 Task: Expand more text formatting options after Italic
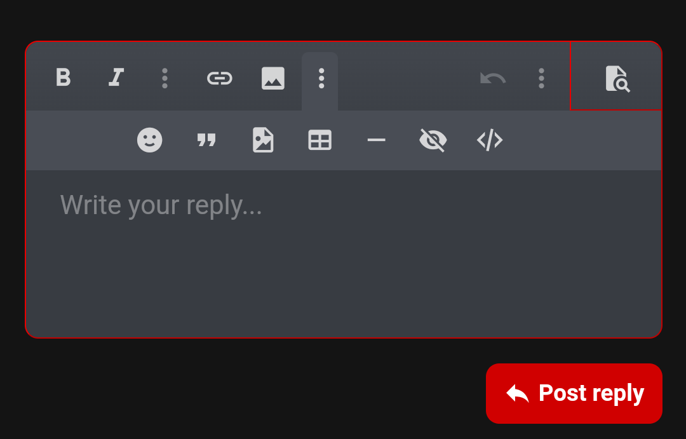(x=165, y=78)
